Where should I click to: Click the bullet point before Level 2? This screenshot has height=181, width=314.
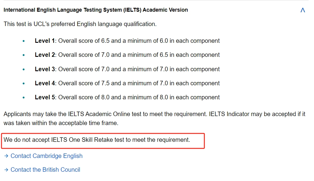coord(24,55)
